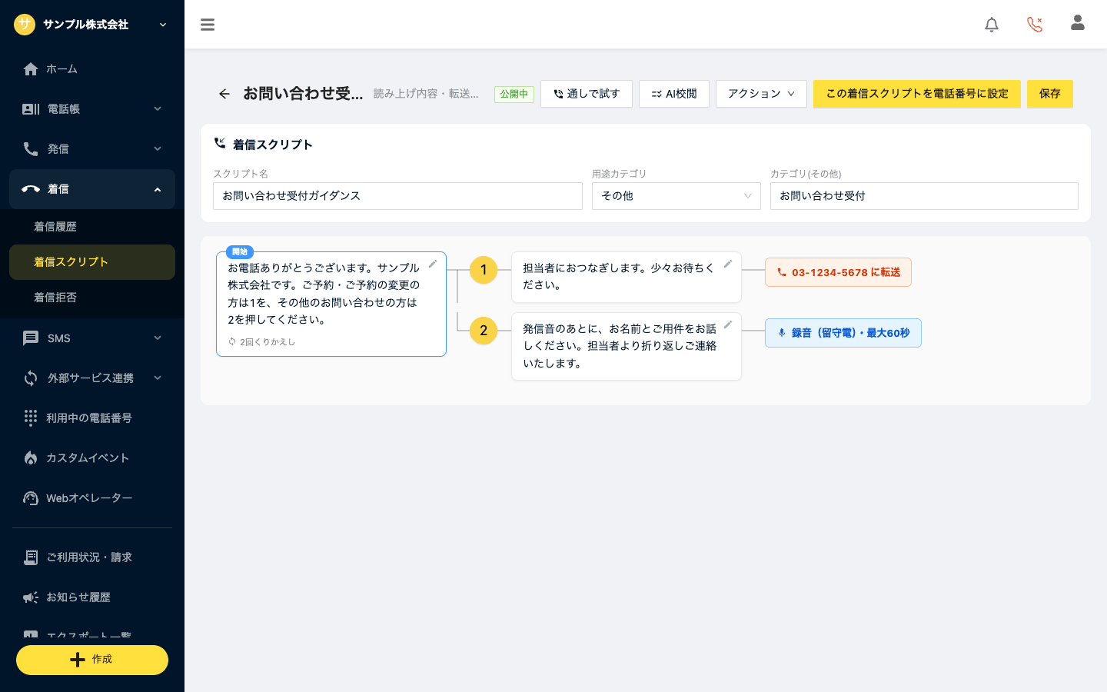Image resolution: width=1107 pixels, height=692 pixels.
Task: Open 着信拒否 submenu item
Action: [92, 298]
